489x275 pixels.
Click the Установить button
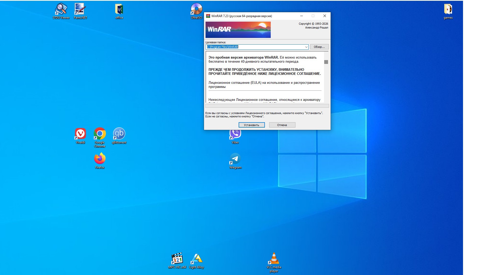click(x=252, y=125)
